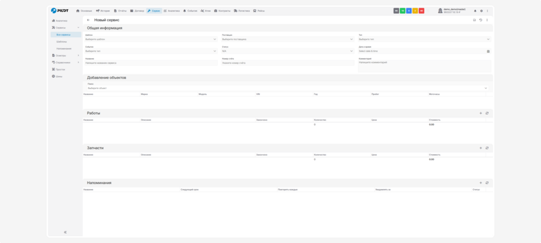Open the Логистика top menu tab
The width and height of the screenshot is (541, 243).
pyautogui.click(x=241, y=11)
